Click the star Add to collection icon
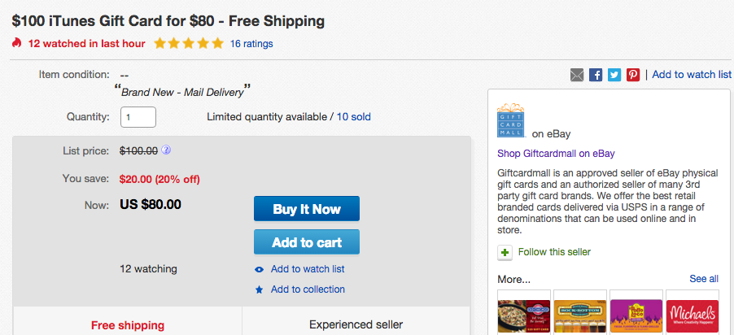The image size is (734, 335). 259,289
